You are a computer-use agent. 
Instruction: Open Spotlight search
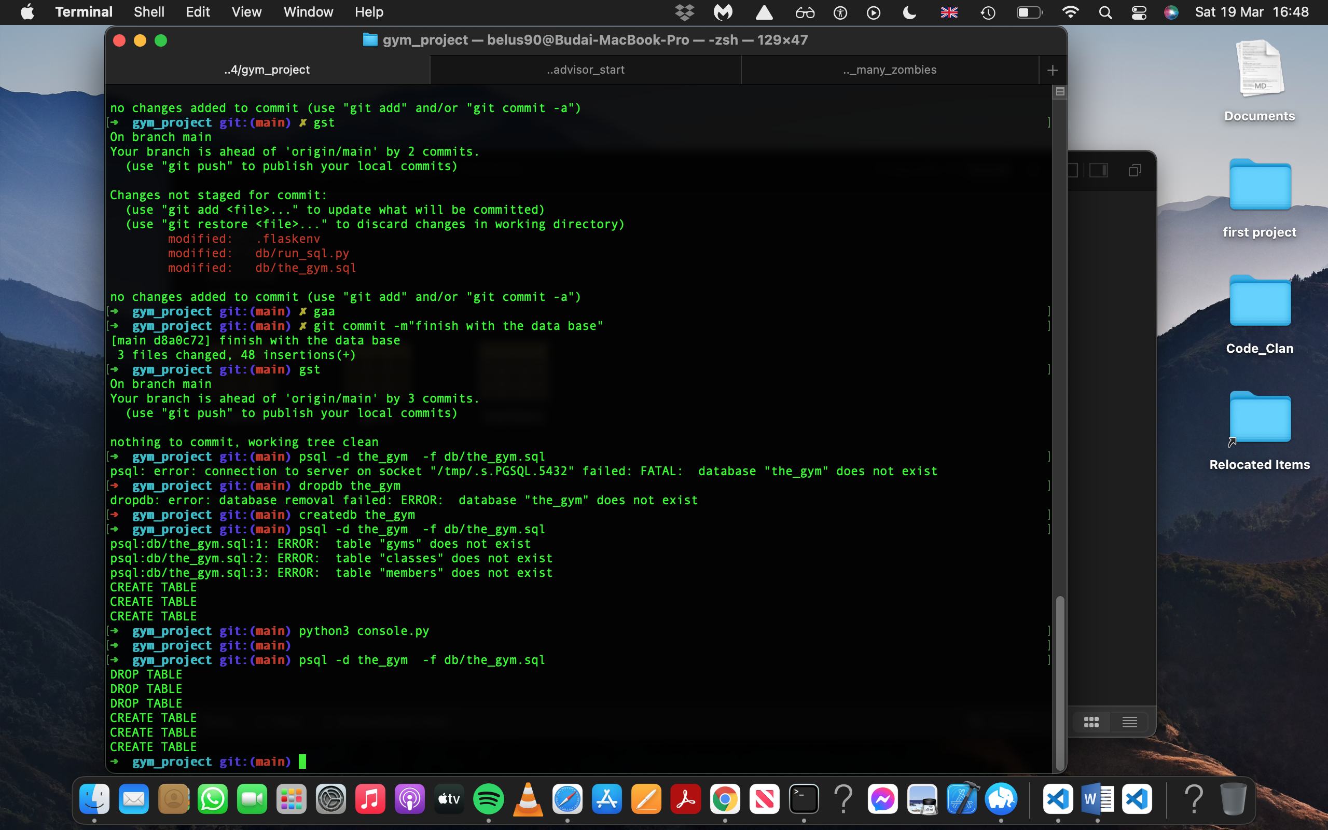[1105, 12]
